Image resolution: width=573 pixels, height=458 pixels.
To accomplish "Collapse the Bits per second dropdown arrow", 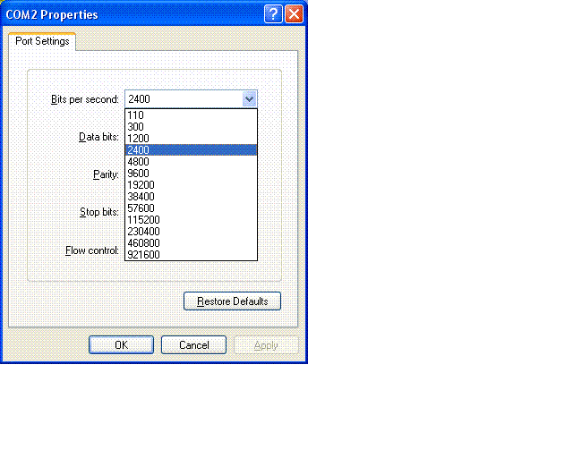I will 249,99.
